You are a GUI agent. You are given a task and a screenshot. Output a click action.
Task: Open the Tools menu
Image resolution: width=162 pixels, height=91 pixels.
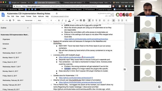click(x=34, y=16)
